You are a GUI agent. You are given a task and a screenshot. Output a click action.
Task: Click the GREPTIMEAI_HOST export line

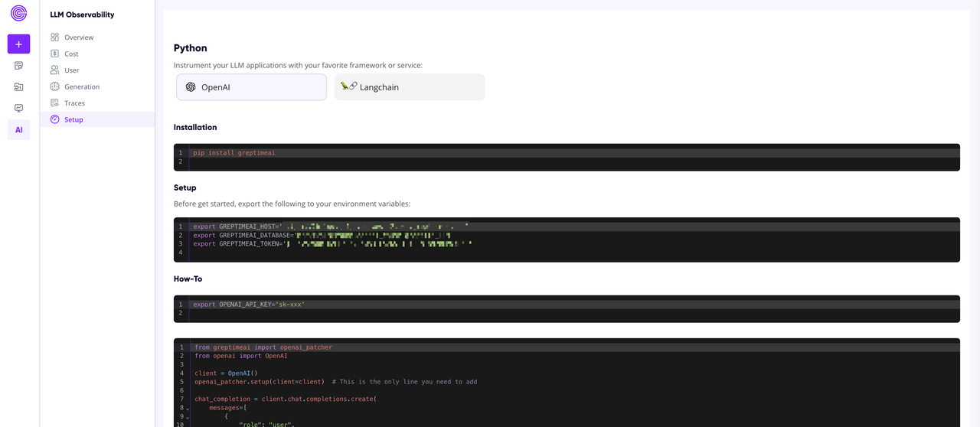pyautogui.click(x=331, y=227)
